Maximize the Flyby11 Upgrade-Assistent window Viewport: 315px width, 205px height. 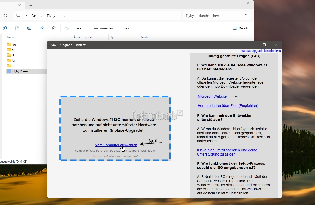coord(264,45)
